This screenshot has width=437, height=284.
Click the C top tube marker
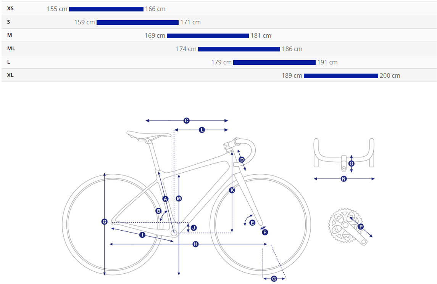click(x=187, y=120)
